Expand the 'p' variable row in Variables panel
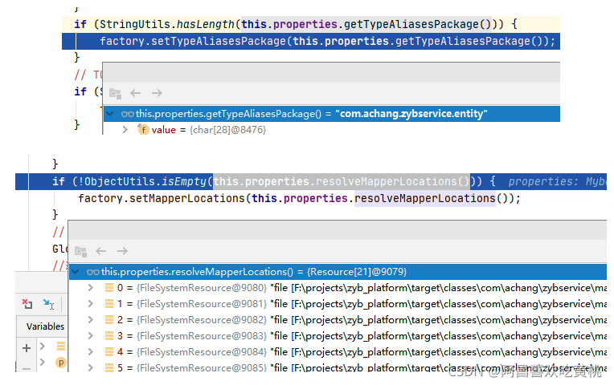The width and height of the screenshot is (614, 385). [43, 363]
